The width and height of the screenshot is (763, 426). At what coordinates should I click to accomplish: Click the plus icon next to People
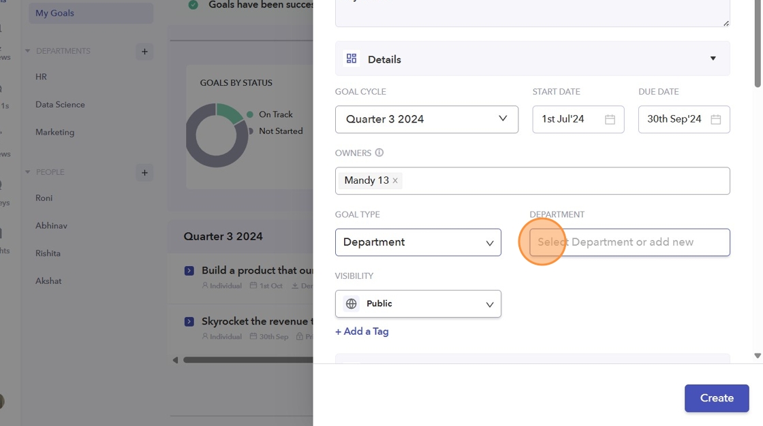pos(144,173)
